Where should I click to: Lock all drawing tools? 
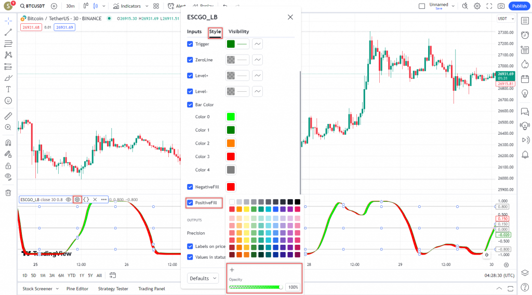8,165
